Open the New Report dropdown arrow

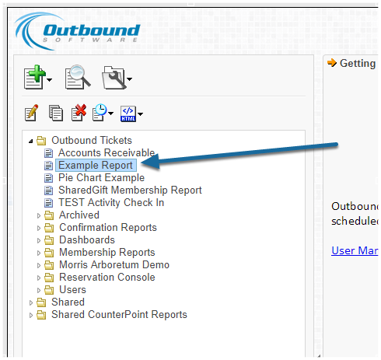pyautogui.click(x=50, y=79)
